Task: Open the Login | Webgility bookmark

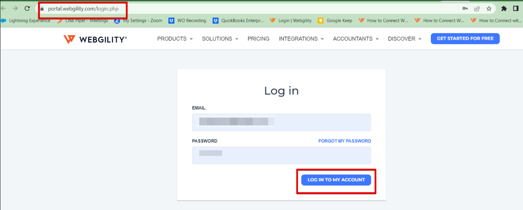Action: [x=291, y=20]
